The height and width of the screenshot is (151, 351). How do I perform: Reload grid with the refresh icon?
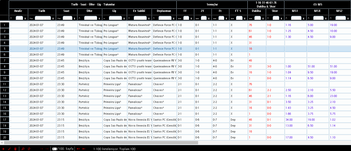[x=29, y=149]
